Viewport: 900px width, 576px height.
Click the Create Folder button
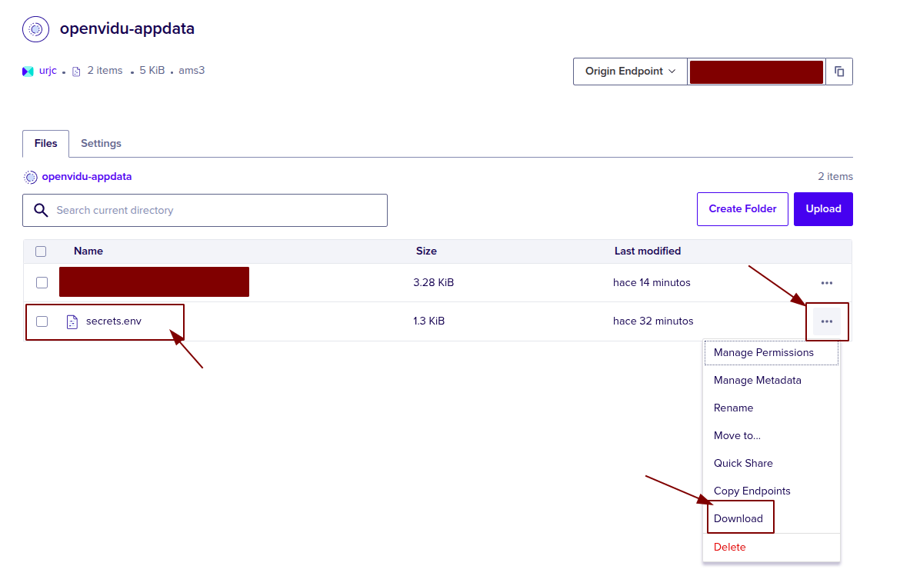click(742, 209)
